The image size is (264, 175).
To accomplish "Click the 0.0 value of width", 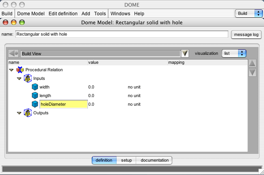I will (x=91, y=87).
